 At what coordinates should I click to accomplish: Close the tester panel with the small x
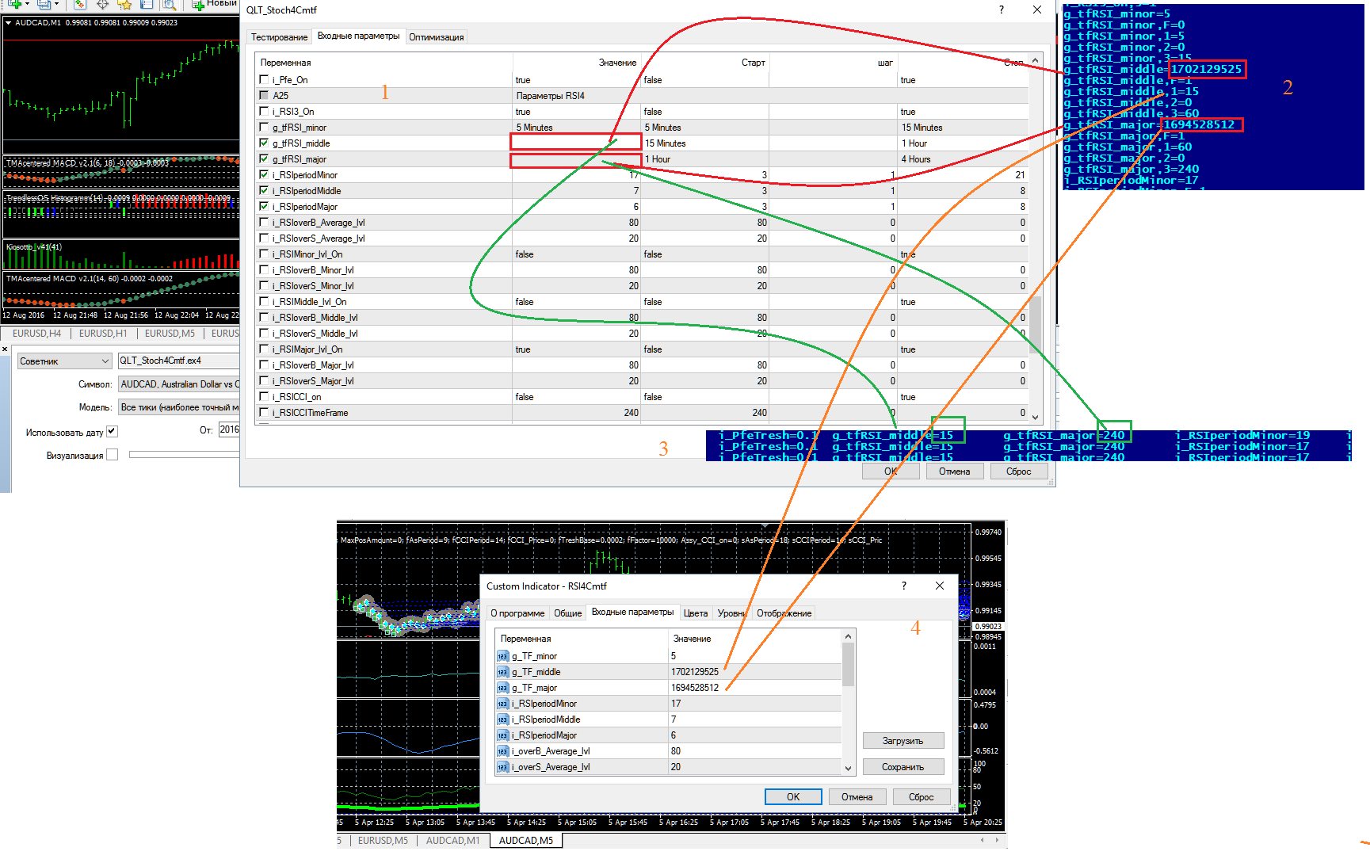coord(5,349)
